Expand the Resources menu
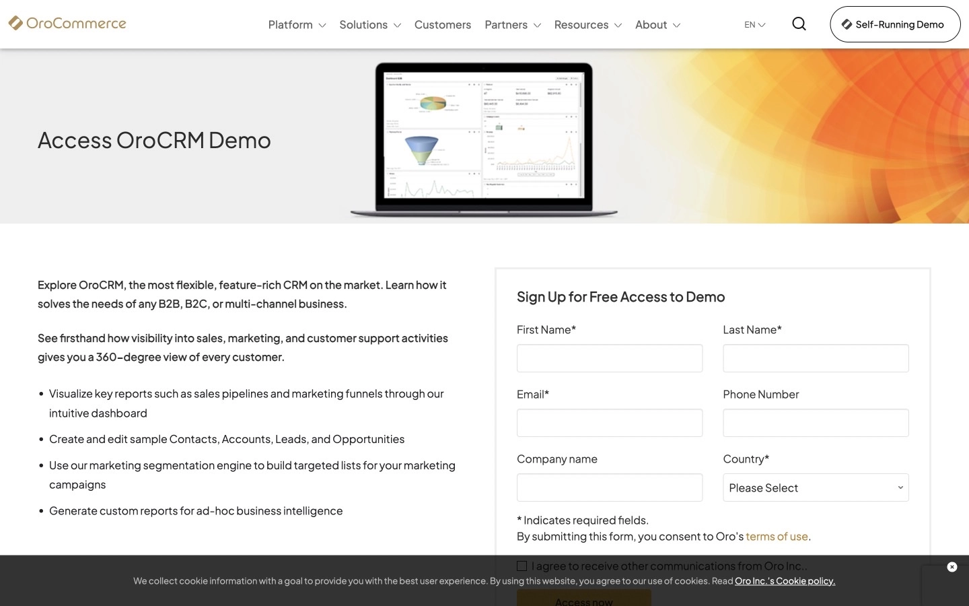The height and width of the screenshot is (606, 969). 587,25
